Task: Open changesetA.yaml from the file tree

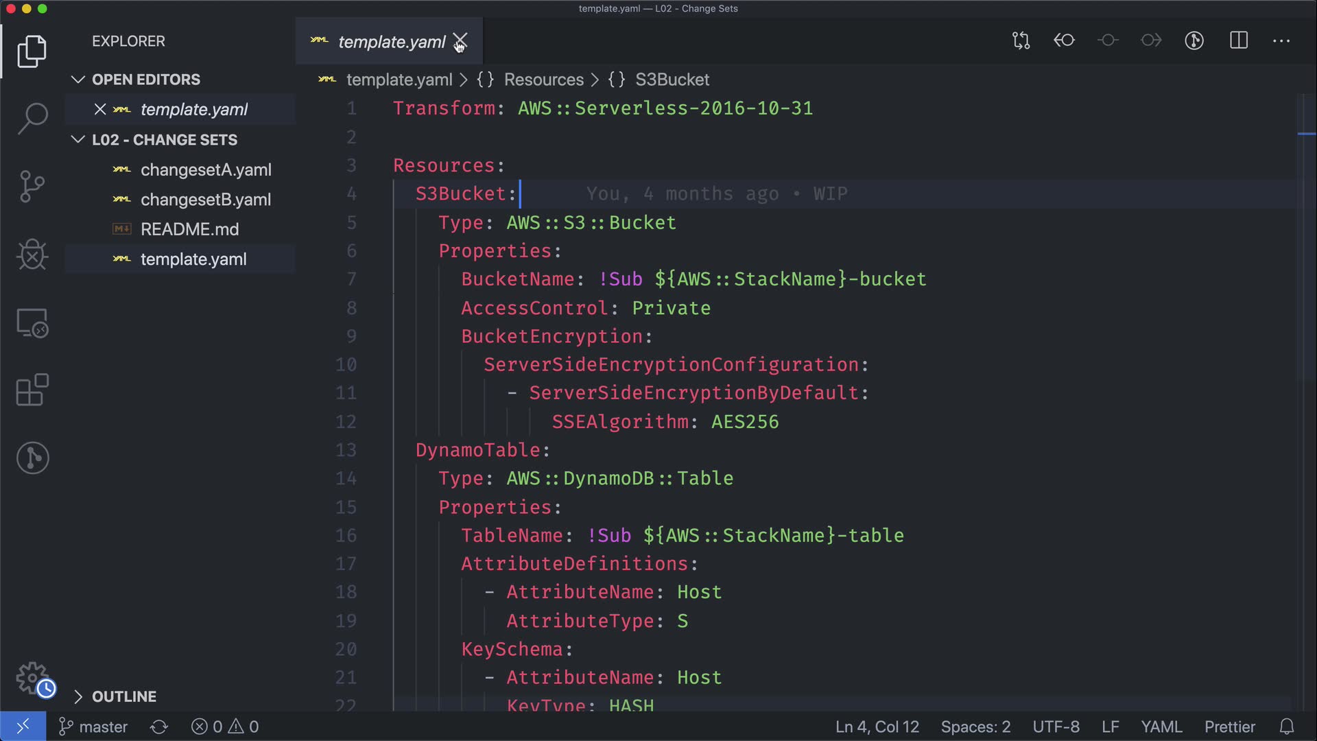Action: [206, 169]
